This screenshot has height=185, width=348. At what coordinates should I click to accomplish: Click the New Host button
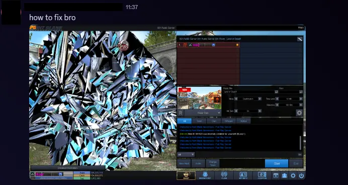point(184,163)
